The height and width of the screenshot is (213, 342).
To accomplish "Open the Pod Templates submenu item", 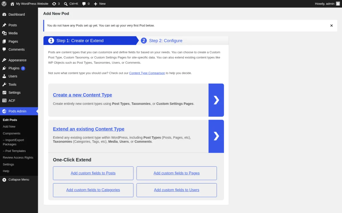I will [14, 151].
